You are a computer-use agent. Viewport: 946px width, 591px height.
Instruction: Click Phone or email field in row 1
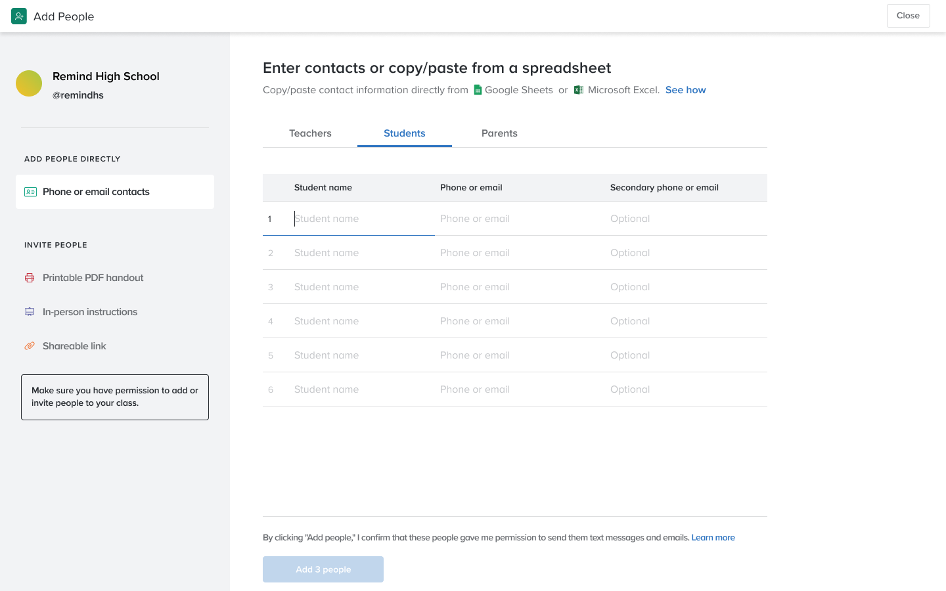coord(520,219)
